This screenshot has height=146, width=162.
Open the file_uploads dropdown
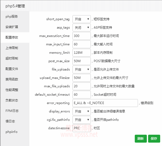point(82,69)
